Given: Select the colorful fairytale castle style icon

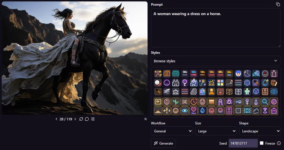Looking at the screenshot, I should (194, 83).
